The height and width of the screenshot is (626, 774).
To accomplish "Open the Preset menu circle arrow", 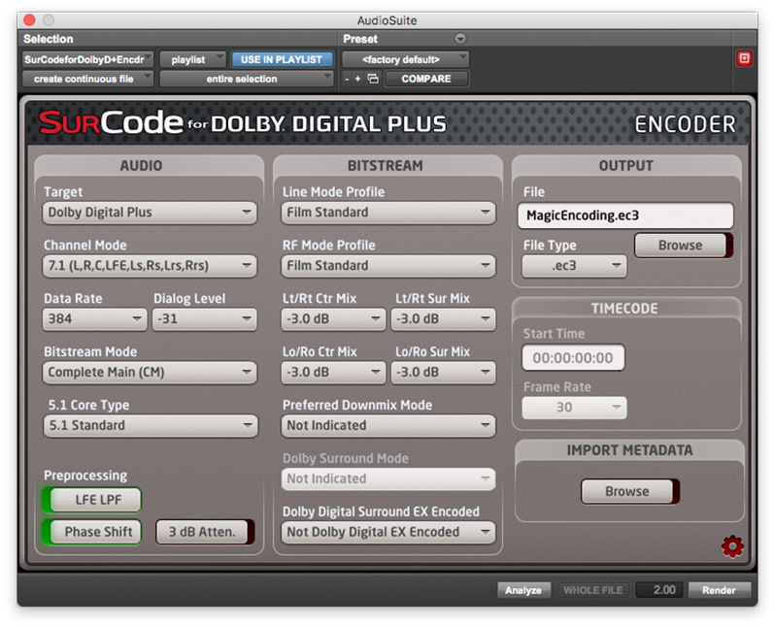I will 460,39.
